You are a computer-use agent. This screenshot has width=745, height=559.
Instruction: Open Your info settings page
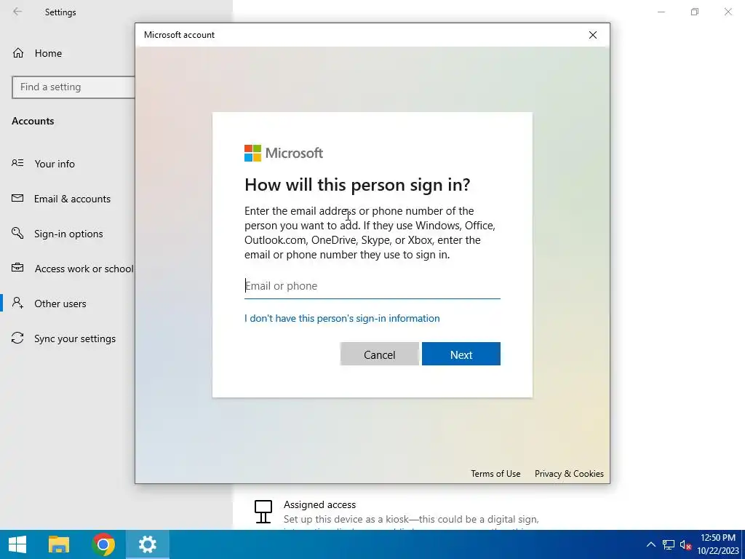point(55,164)
